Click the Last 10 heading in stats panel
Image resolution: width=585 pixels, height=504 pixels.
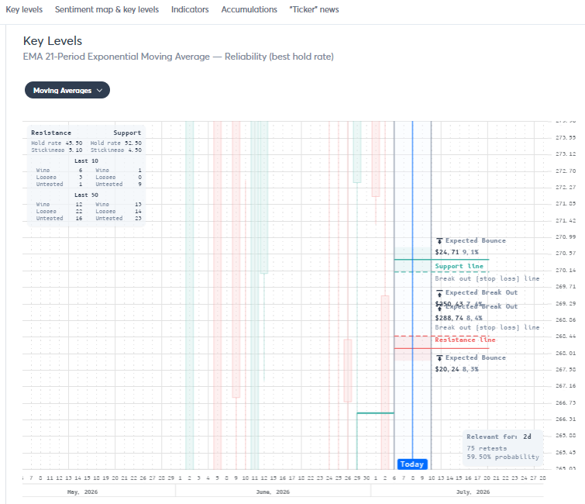click(86, 161)
